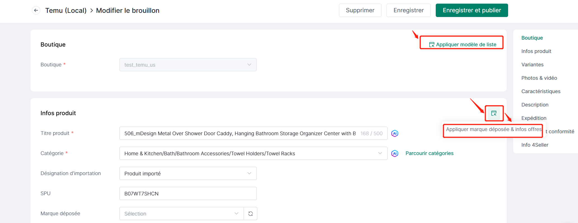Jump to Infos produit in sidebar
578x223 pixels.
pyautogui.click(x=536, y=51)
